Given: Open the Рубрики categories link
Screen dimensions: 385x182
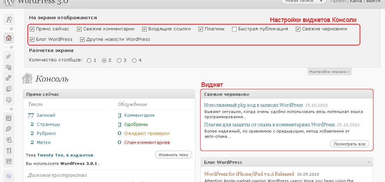Looking at the screenshot, I should coord(46,133).
